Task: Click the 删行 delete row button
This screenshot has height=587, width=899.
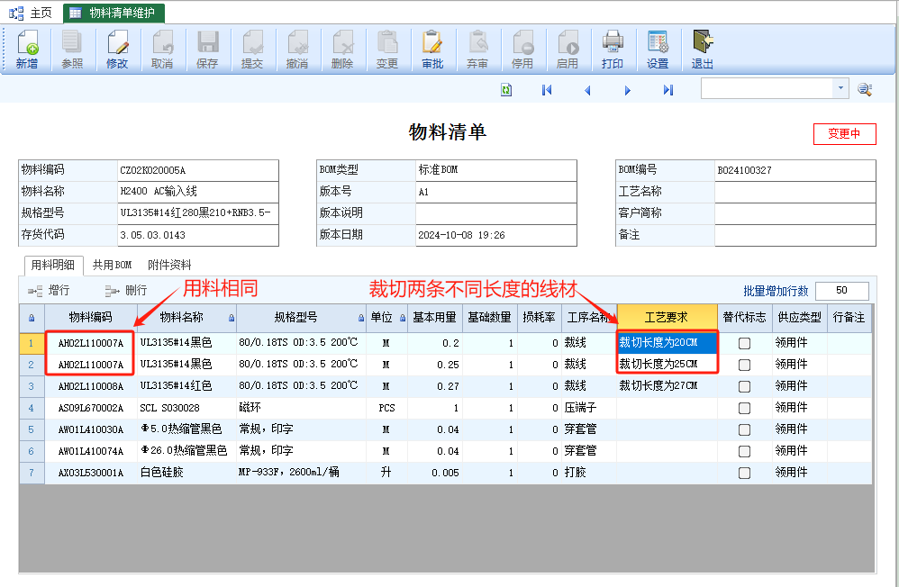Action: point(126,291)
